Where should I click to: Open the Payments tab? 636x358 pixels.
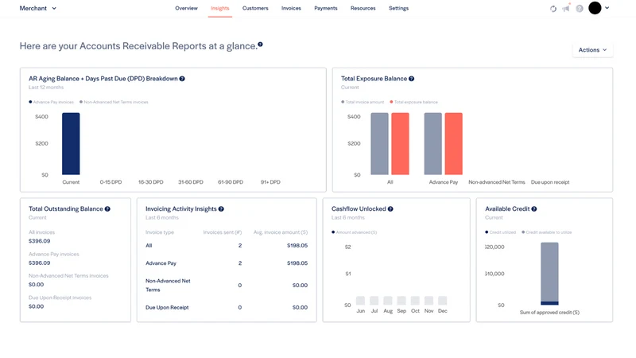click(326, 8)
